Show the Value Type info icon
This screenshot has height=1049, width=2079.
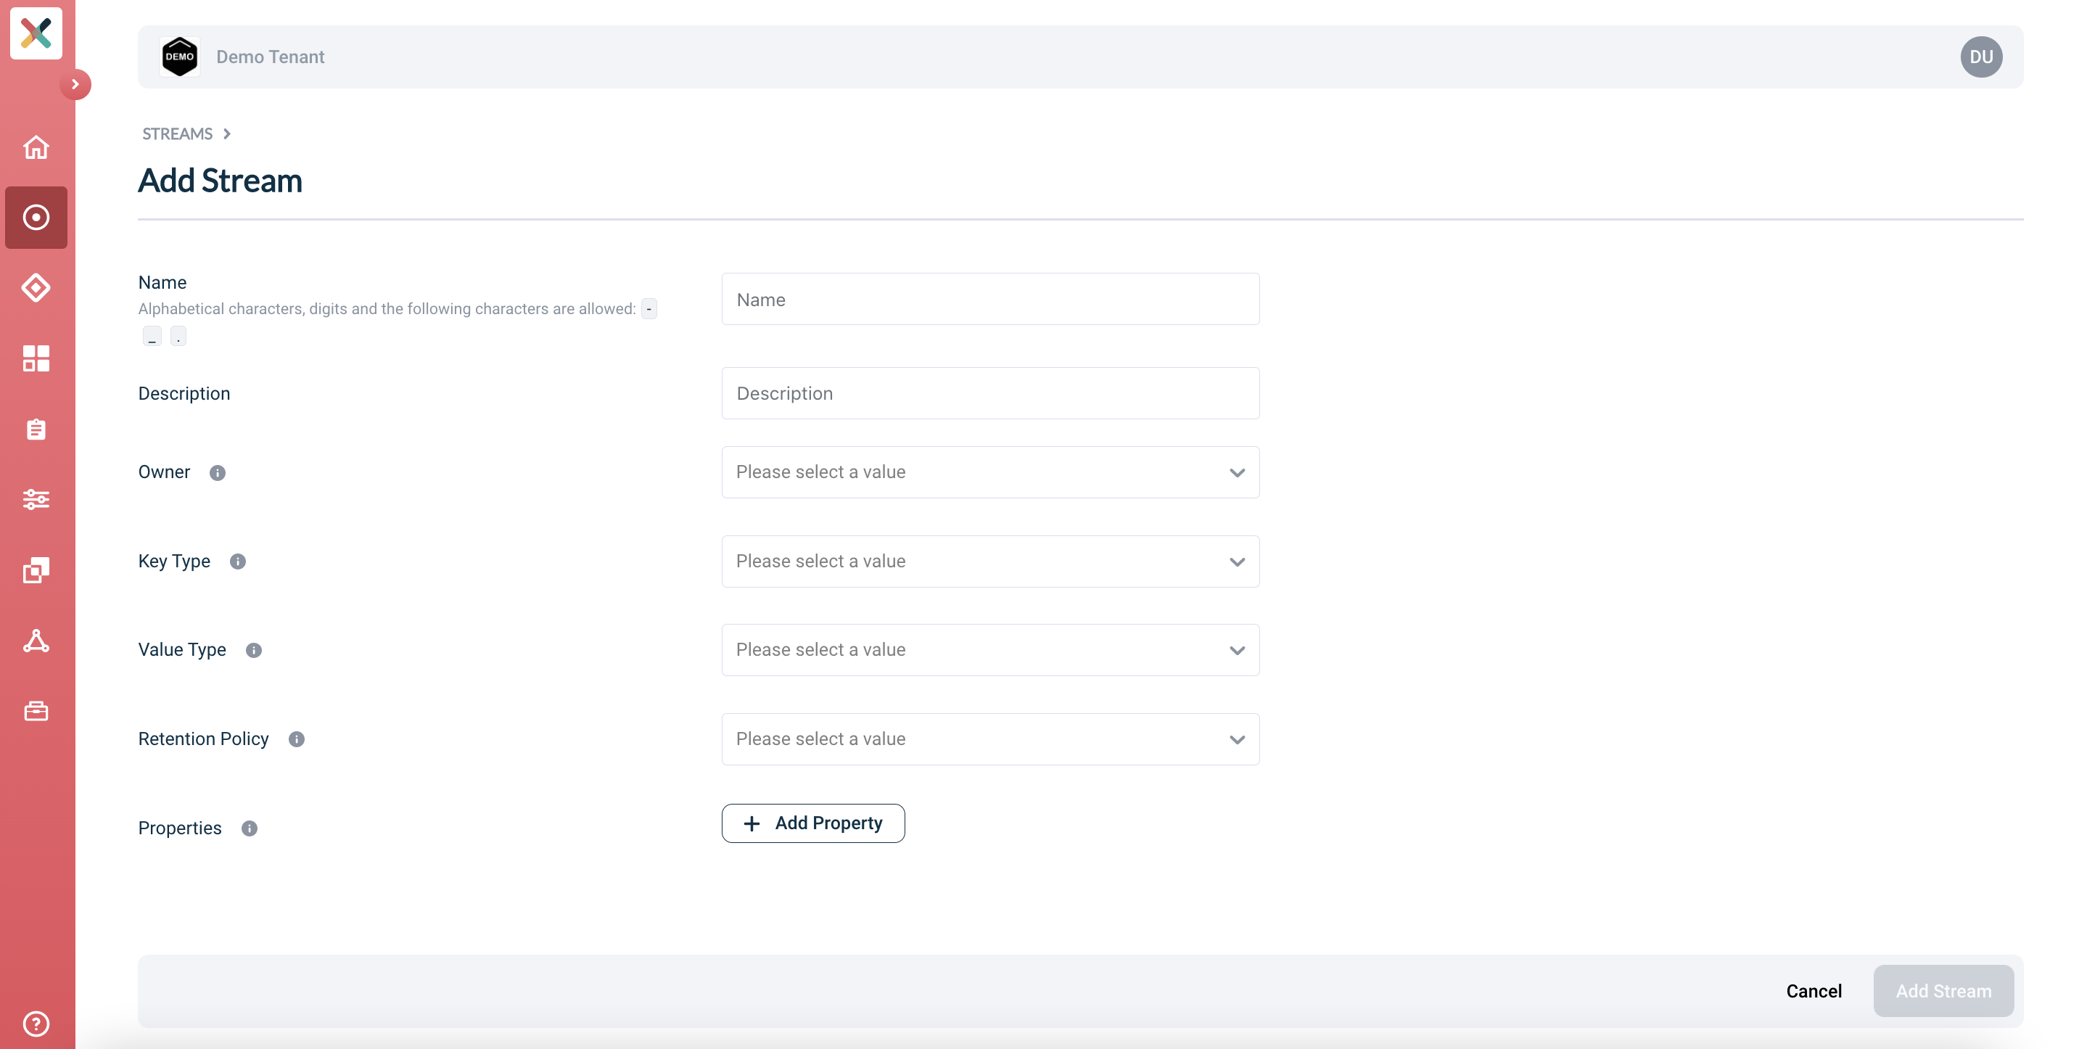[253, 651]
